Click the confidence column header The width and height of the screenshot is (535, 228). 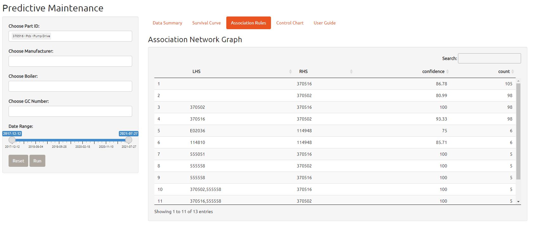[x=433, y=72]
